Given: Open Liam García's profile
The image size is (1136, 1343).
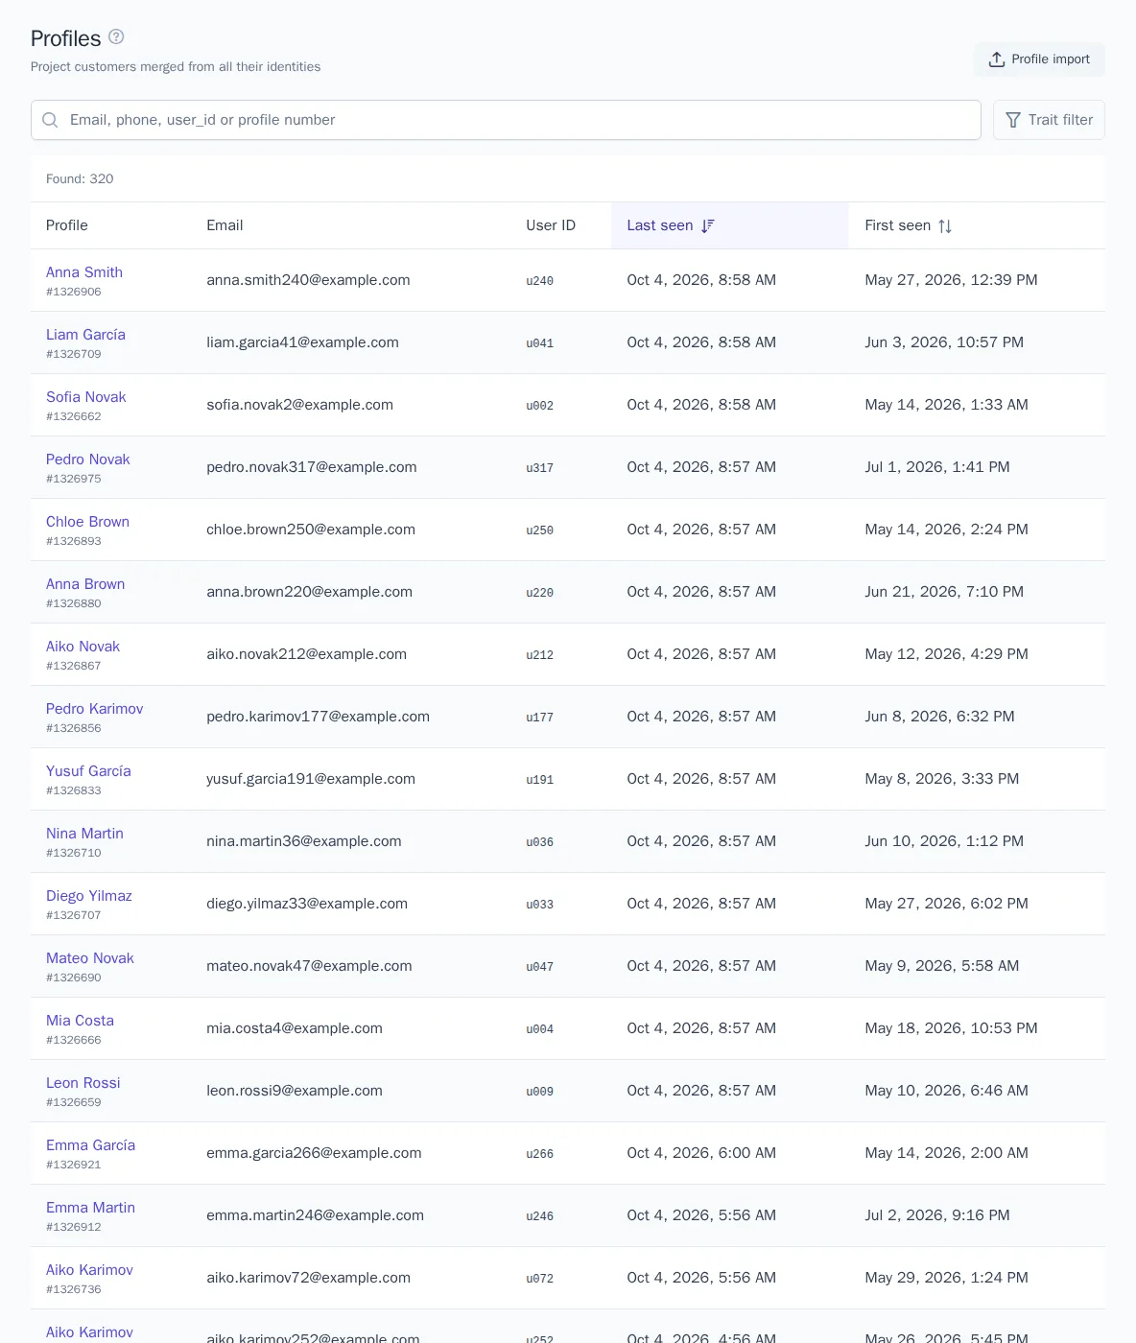Looking at the screenshot, I should click(x=85, y=335).
